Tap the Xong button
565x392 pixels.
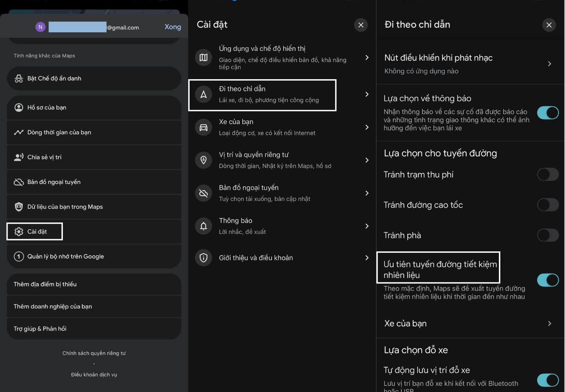pyautogui.click(x=173, y=27)
